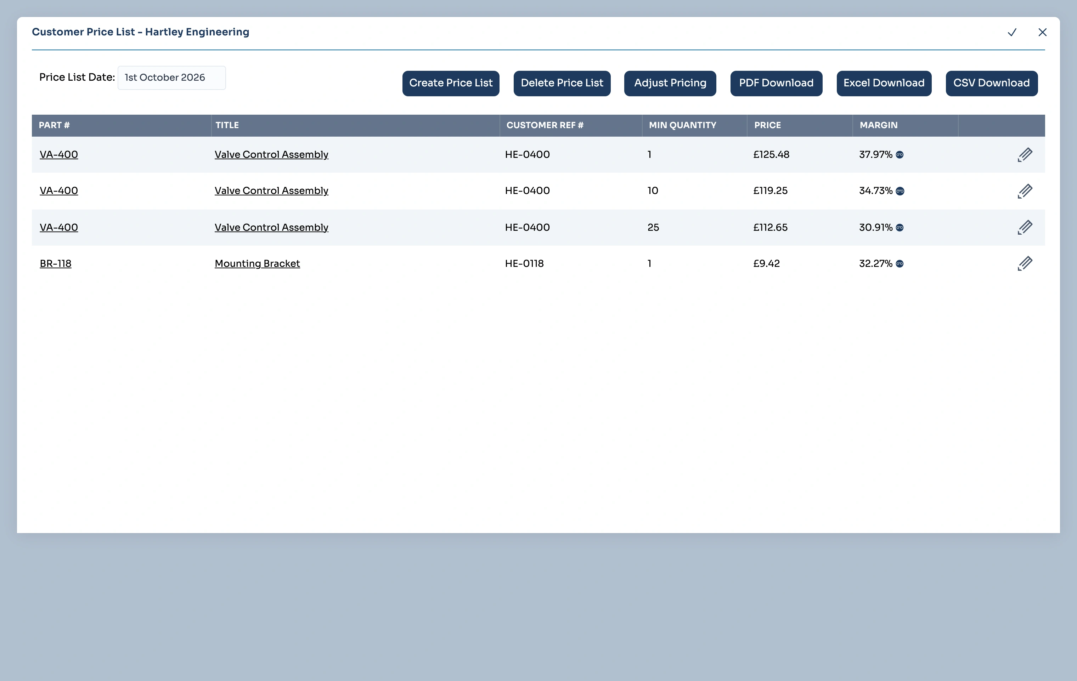The image size is (1077, 681).
Task: Open VA-400 part link in min quantity 25 row
Action: (x=58, y=228)
